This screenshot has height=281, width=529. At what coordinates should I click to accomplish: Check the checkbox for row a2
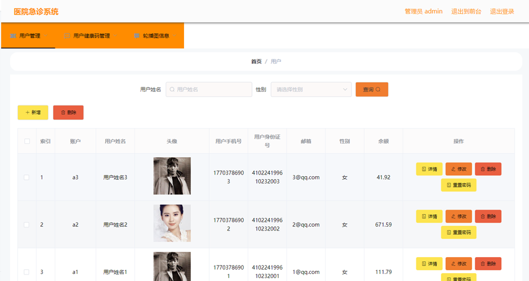point(27,224)
